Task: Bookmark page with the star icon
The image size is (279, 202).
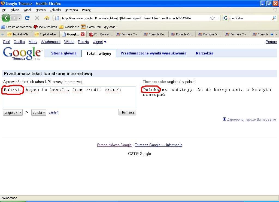Action: pyautogui.click(x=212, y=18)
